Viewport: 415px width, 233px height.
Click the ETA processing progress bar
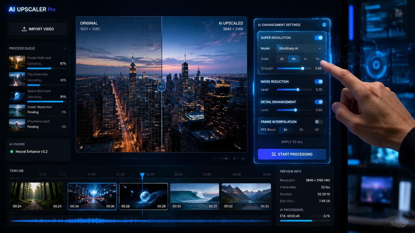pyautogui.click(x=305, y=221)
